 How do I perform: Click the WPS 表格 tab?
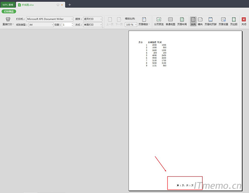point(7,5)
